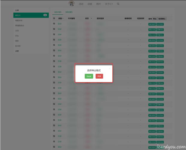
Task: Go to 晒片 in the top navigation
Action: tap(99, 4)
